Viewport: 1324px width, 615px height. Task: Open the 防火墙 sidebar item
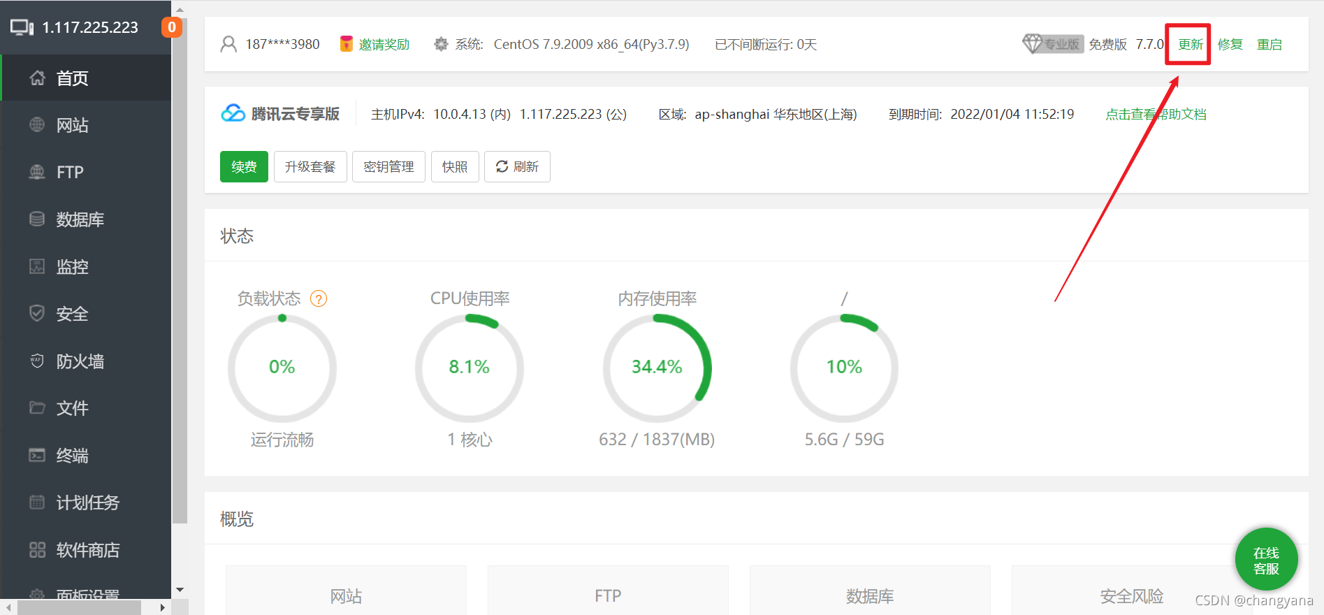(x=86, y=361)
